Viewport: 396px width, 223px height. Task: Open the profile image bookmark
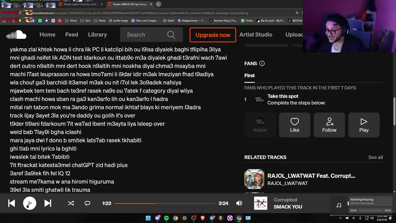pyautogui.click(x=118, y=21)
